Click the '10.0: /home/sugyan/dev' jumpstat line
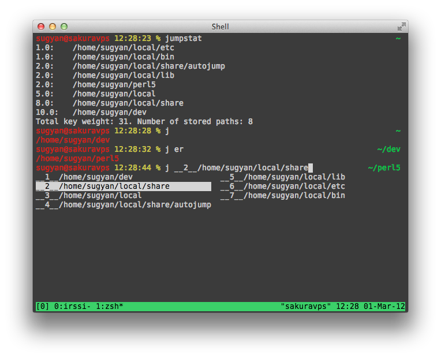441x358 pixels. click(x=91, y=112)
